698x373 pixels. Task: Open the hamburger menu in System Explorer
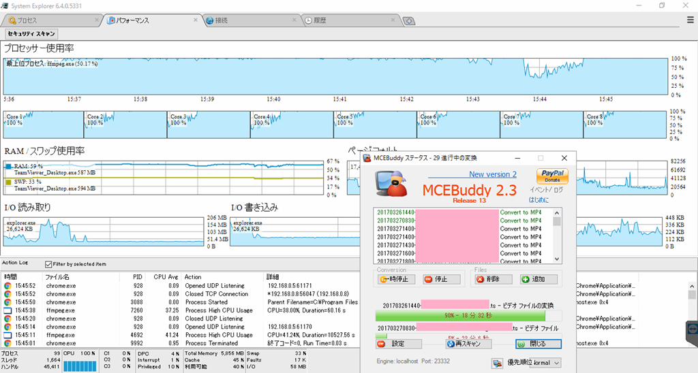tap(690, 20)
